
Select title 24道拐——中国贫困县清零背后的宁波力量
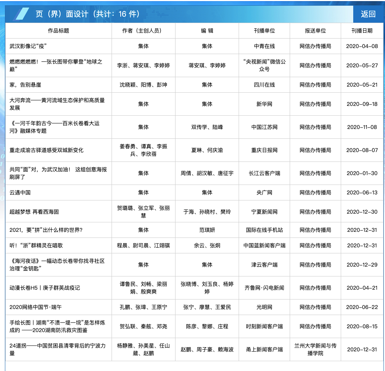57,349
